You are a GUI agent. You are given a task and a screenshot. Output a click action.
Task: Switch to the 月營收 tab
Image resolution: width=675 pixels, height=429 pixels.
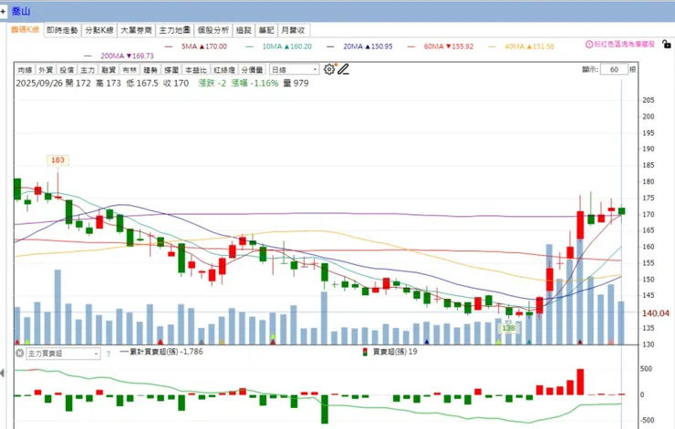click(293, 30)
